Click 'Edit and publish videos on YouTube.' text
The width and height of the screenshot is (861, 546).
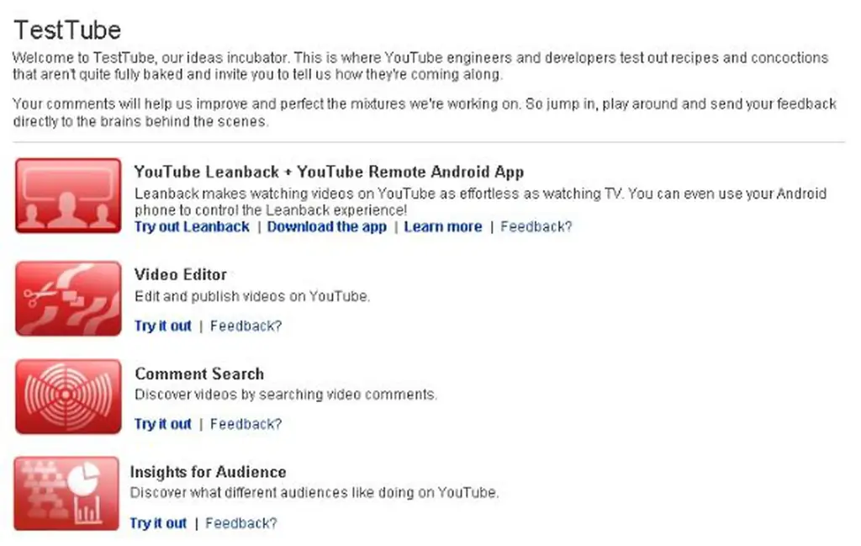click(x=252, y=296)
